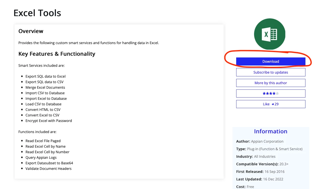Screen dimensions: 314x189
Task: Click Load CSV to Database item
Action: pyautogui.click(x=44, y=104)
